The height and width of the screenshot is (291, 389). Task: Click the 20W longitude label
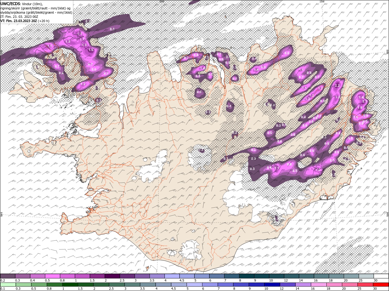click(x=161, y=2)
